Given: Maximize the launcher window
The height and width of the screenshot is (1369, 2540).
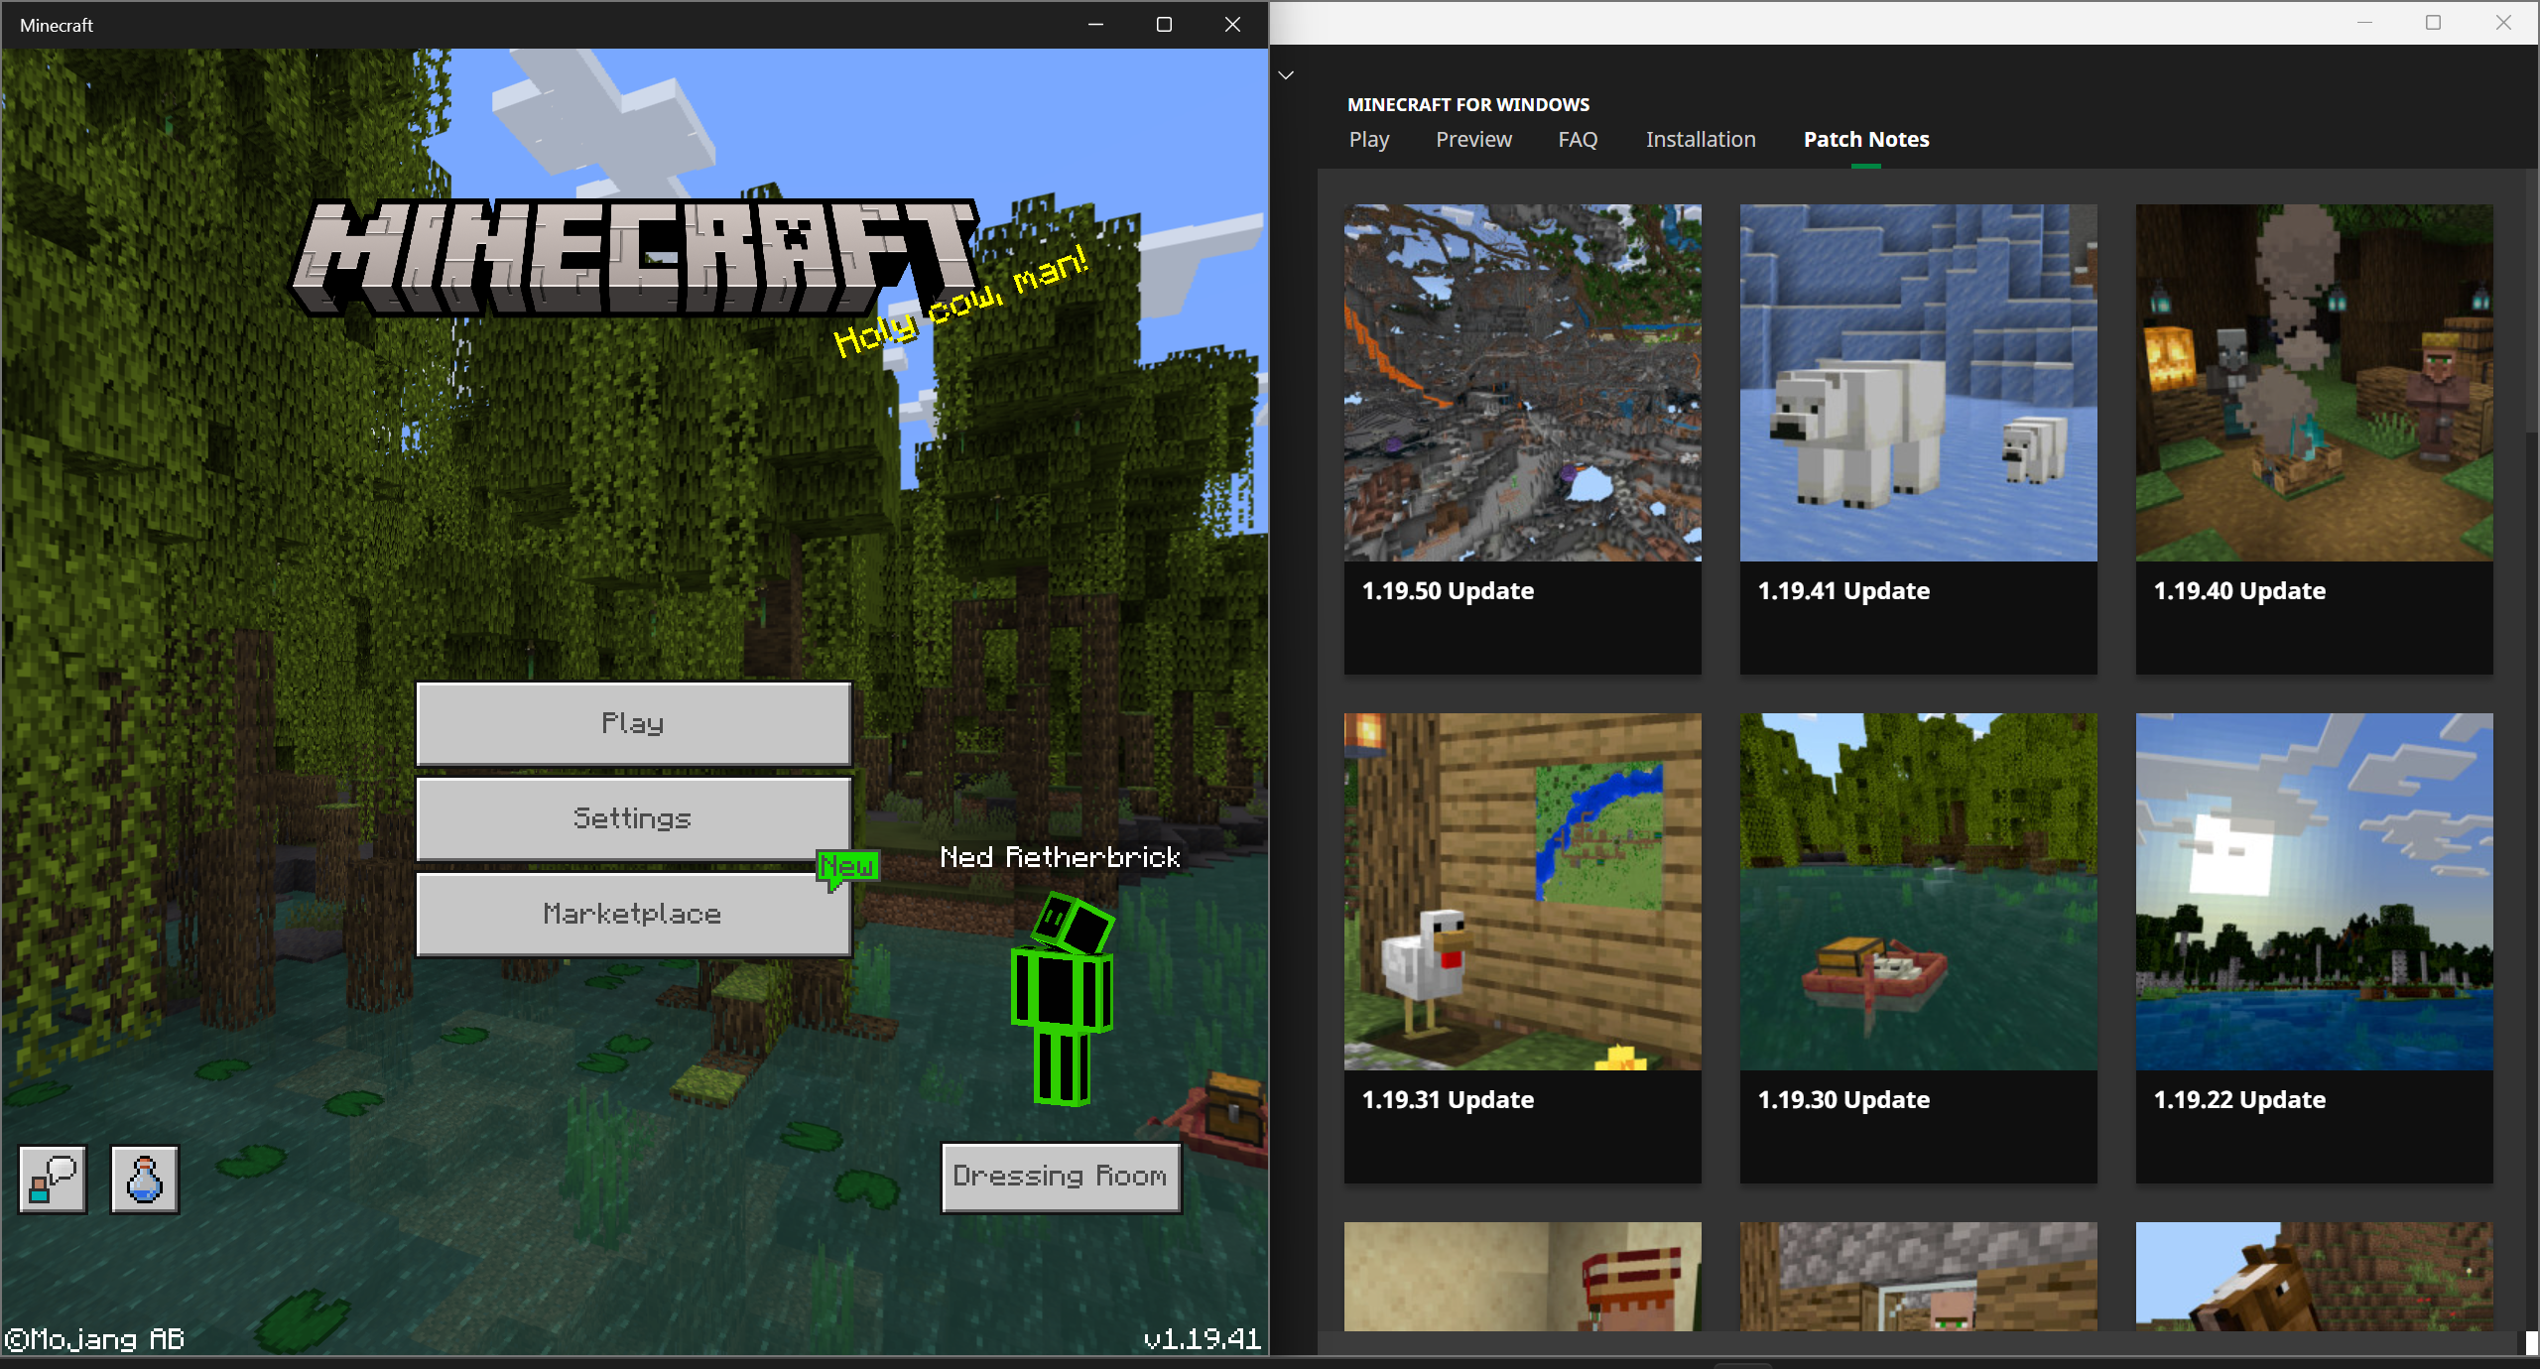Looking at the screenshot, I should point(2433,23).
